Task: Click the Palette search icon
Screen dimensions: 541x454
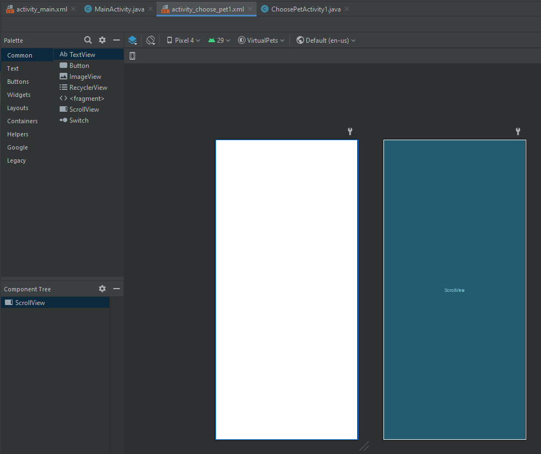Action: click(88, 40)
